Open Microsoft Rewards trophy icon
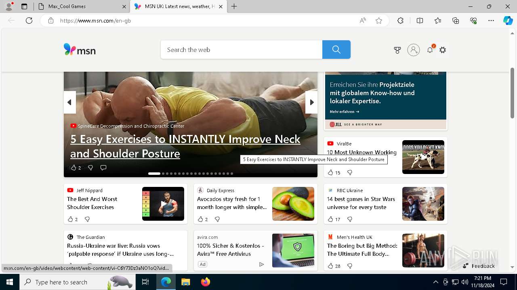The image size is (517, 290). (x=397, y=50)
